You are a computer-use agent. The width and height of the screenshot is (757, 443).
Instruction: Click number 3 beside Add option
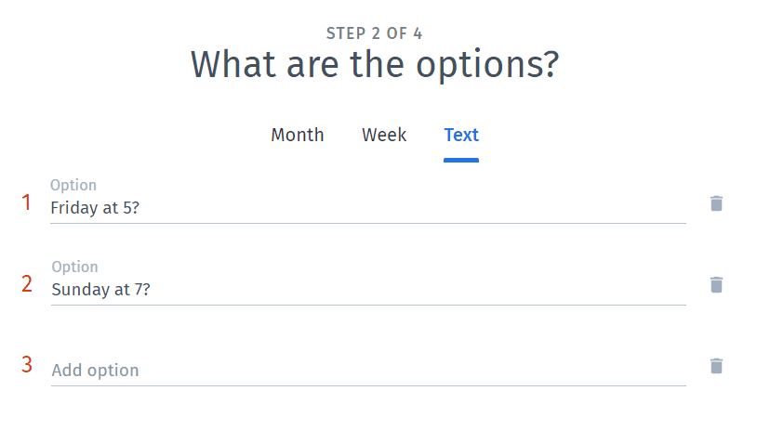[27, 364]
